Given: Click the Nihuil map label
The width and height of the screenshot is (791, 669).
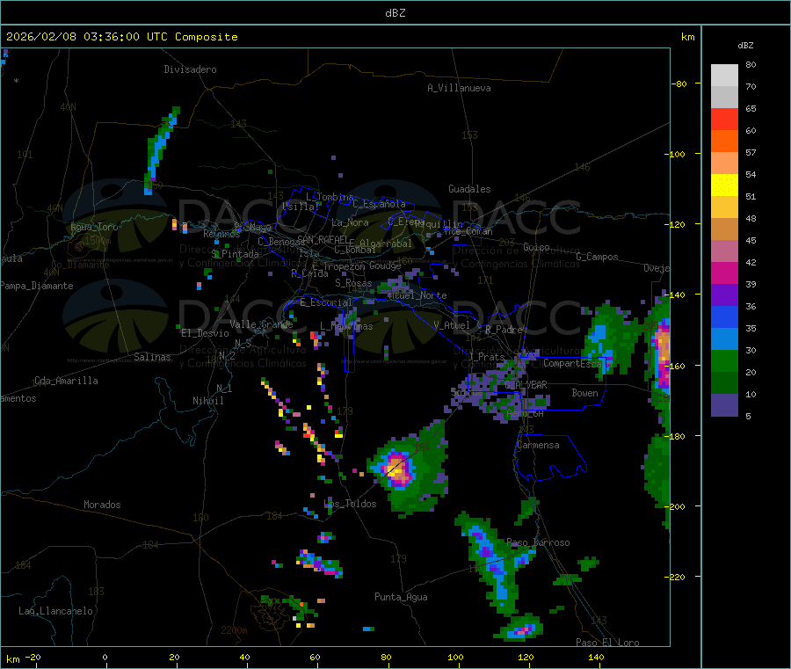Looking at the screenshot, I should (207, 401).
